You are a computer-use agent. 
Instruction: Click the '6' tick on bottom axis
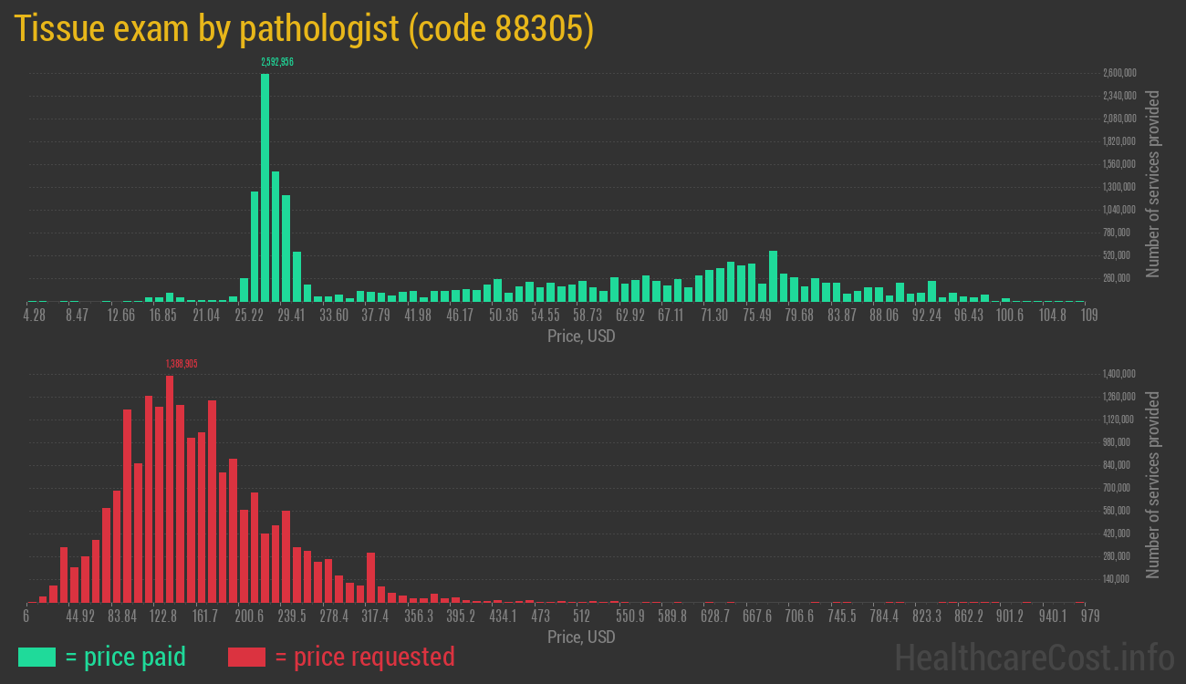tap(26, 617)
